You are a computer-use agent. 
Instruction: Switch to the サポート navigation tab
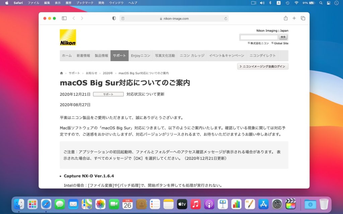[120, 56]
